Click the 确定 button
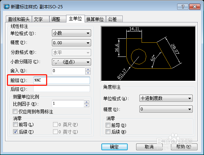This screenshot has width=204, height=155. coord(114,147)
